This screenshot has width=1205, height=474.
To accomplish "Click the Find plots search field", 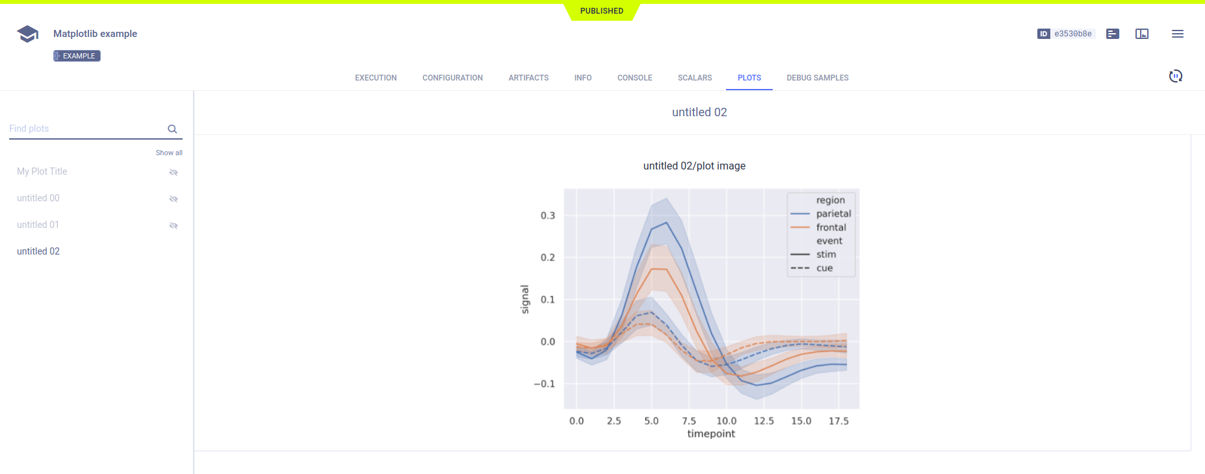I will (84, 129).
